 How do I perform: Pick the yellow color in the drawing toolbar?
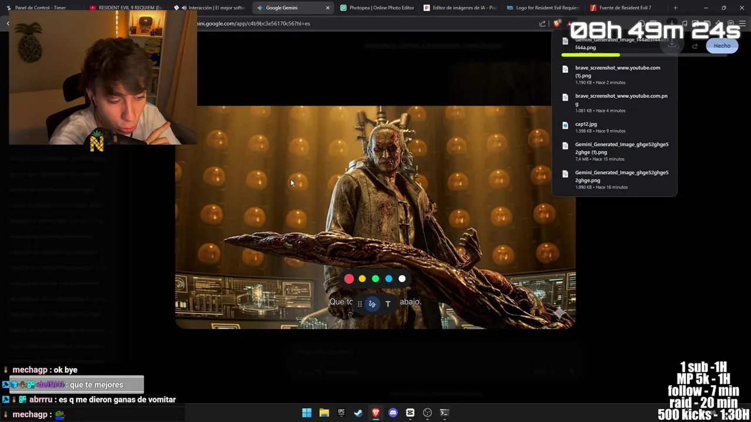coord(362,279)
